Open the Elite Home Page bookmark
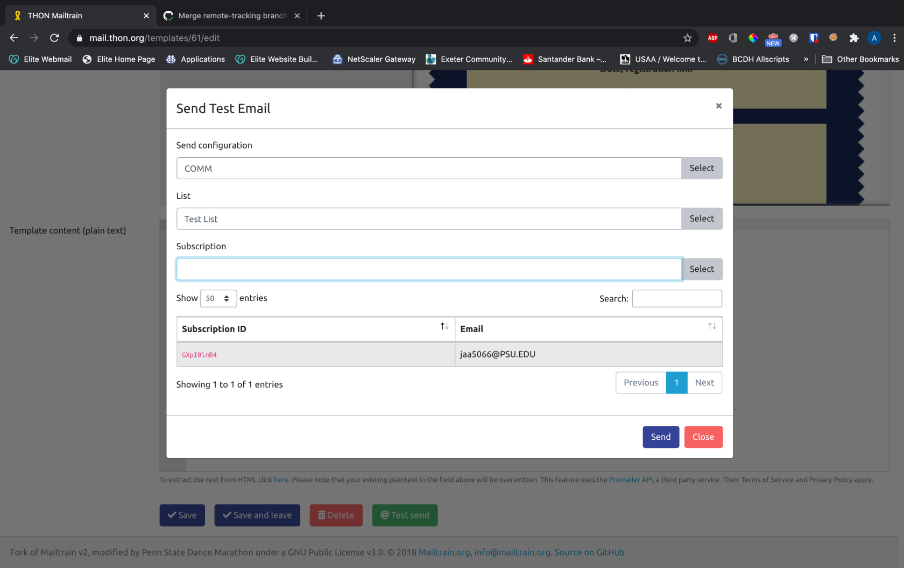The width and height of the screenshot is (904, 568). [119, 59]
